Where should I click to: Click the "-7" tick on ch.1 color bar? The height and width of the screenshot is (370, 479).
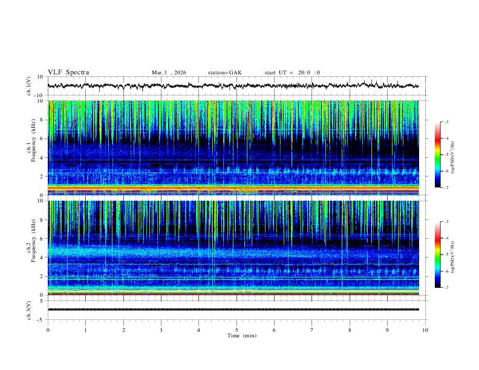pos(446,188)
